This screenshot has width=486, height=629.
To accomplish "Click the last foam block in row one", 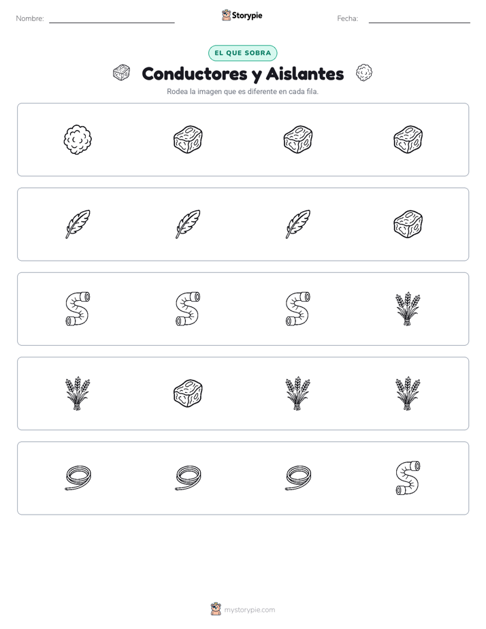I will [x=408, y=140].
